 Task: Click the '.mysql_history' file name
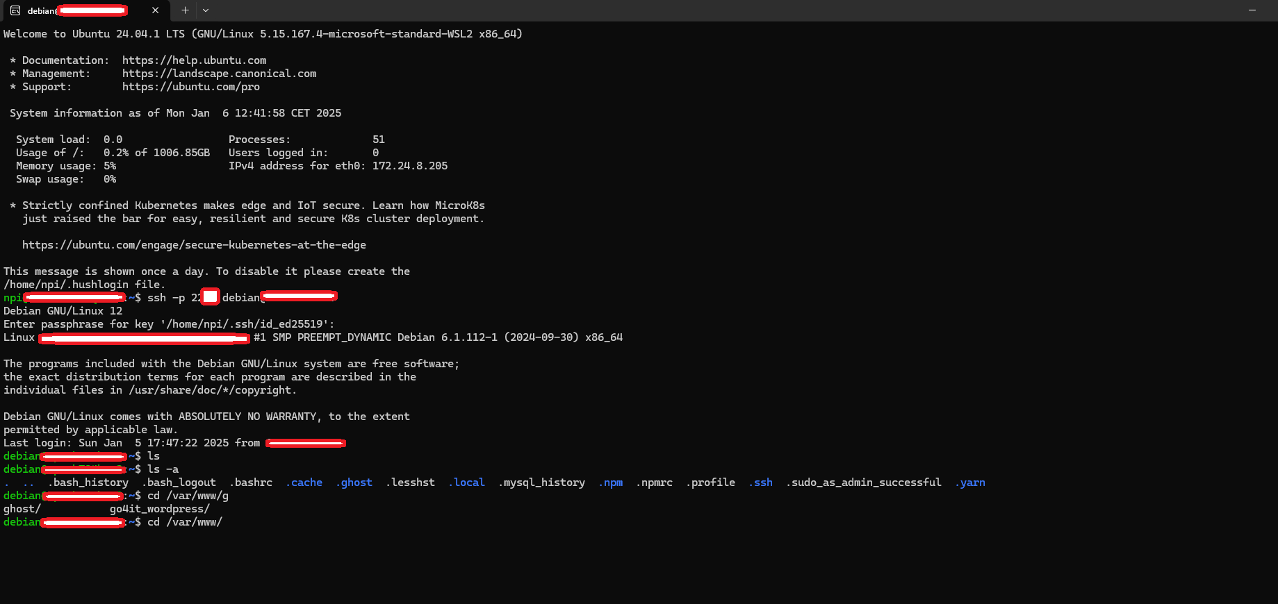[541, 483]
